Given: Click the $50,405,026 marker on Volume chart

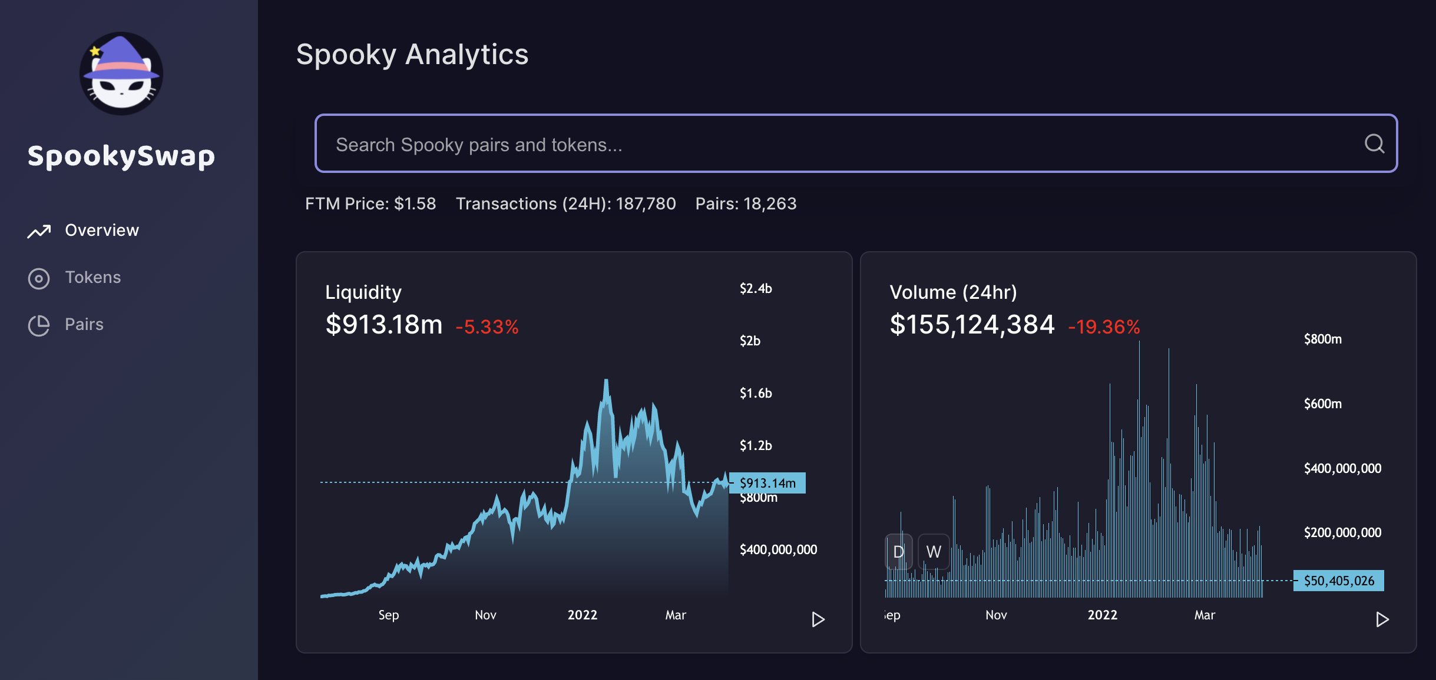Looking at the screenshot, I should (1338, 581).
